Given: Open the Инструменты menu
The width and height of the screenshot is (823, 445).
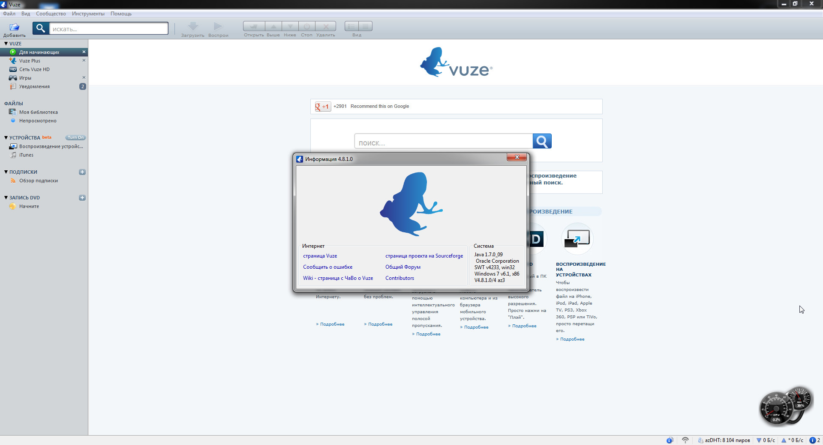Looking at the screenshot, I should pyautogui.click(x=88, y=14).
